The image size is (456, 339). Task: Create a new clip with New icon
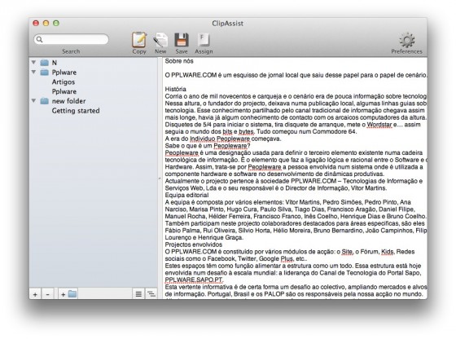[x=160, y=40]
